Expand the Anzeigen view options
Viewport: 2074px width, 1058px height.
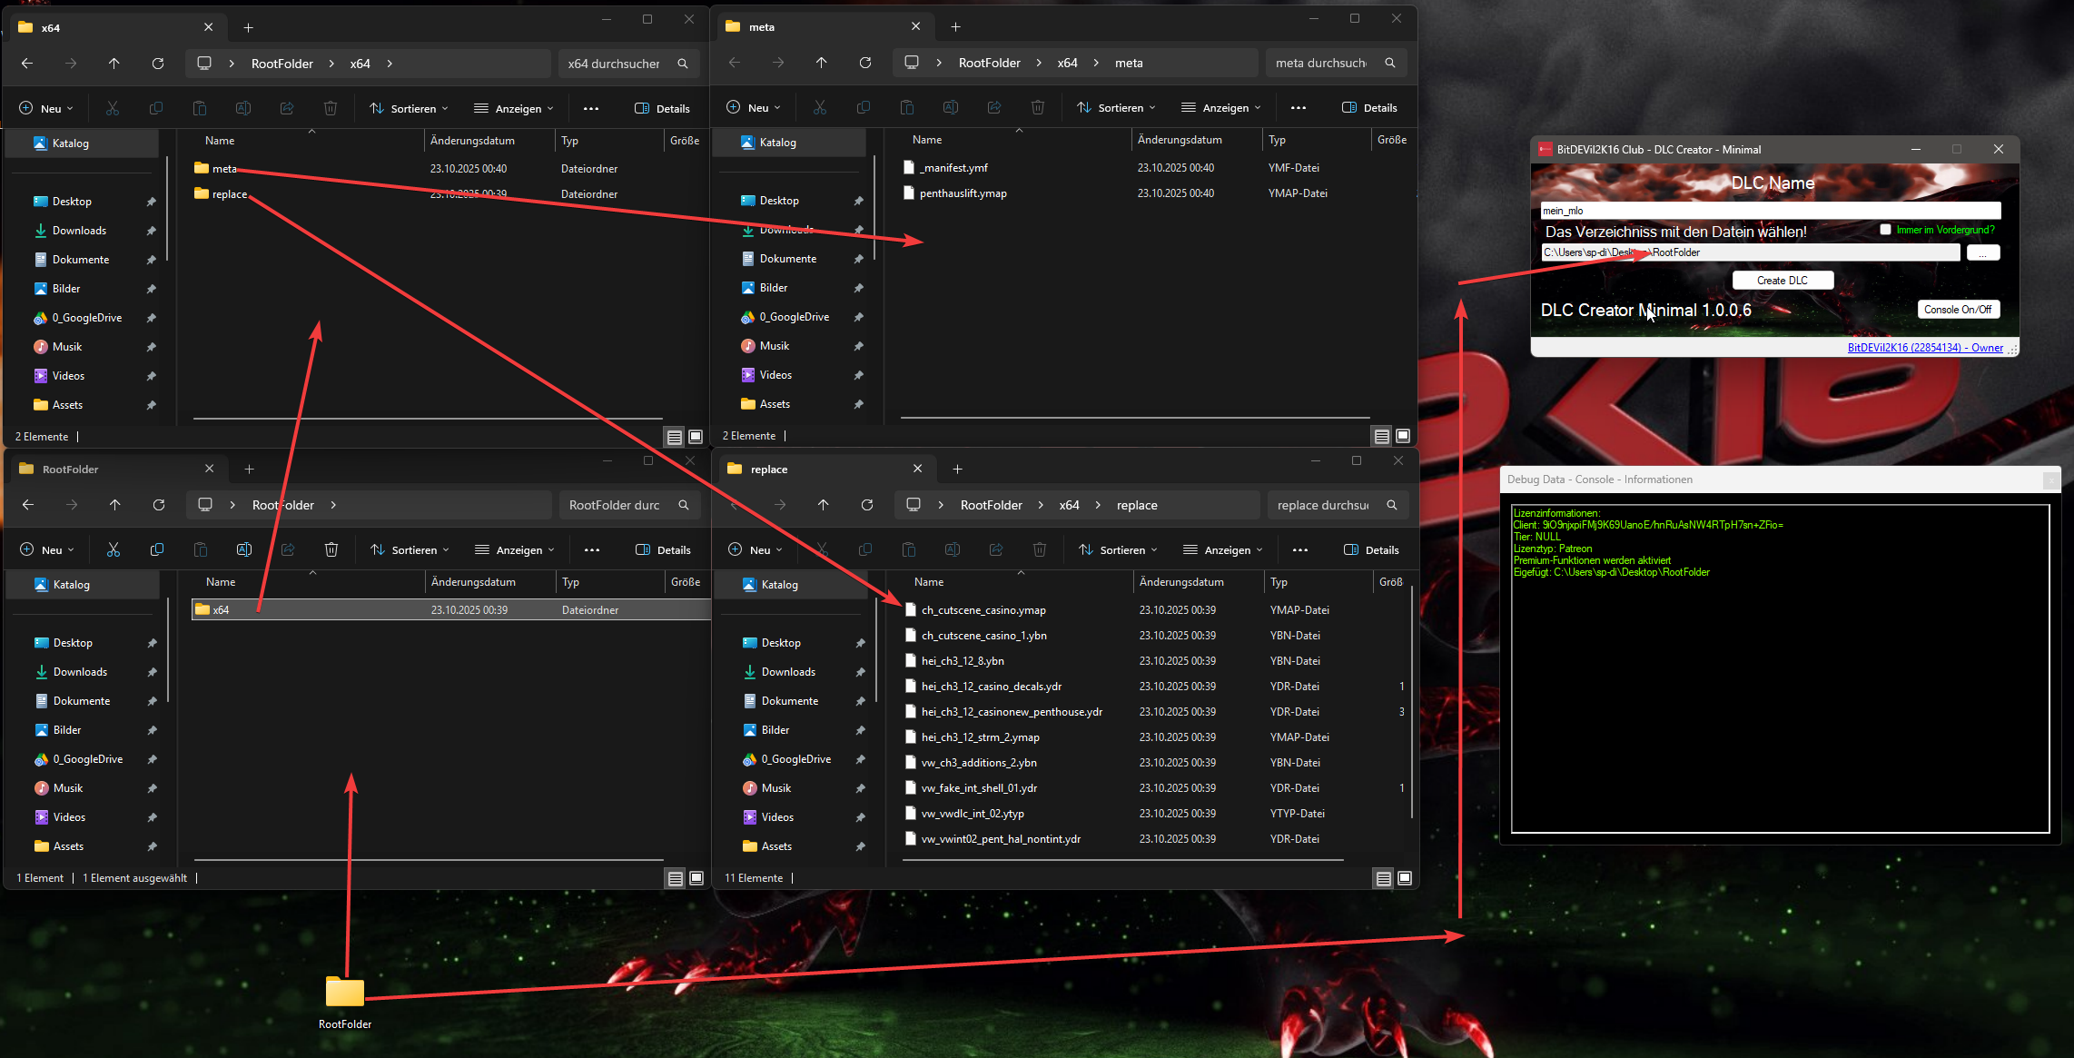pyautogui.click(x=513, y=108)
